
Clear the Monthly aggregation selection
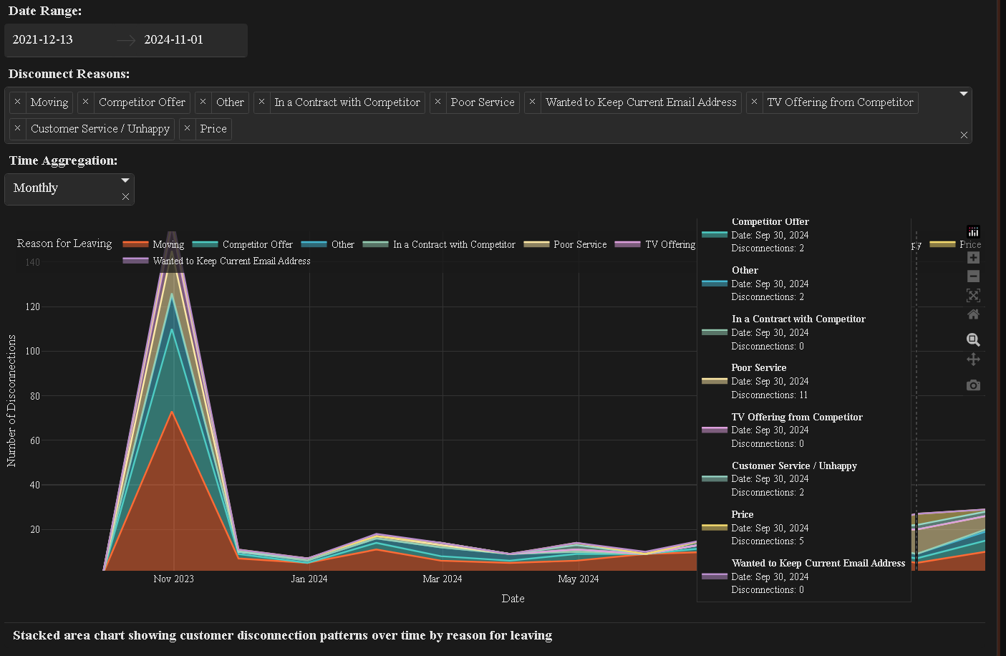click(x=125, y=197)
